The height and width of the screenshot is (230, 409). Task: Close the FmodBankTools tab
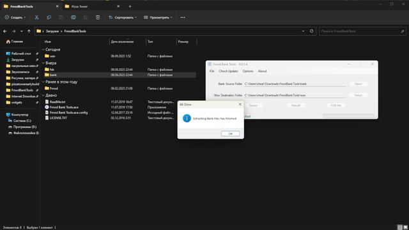point(57,6)
